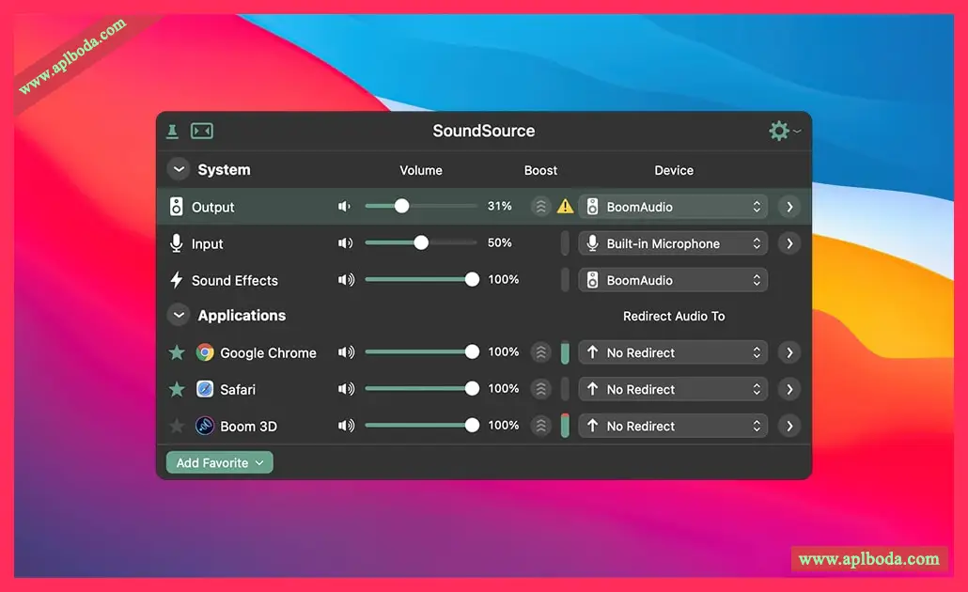
Task: Toggle the Safari favorite star
Action: click(x=177, y=389)
